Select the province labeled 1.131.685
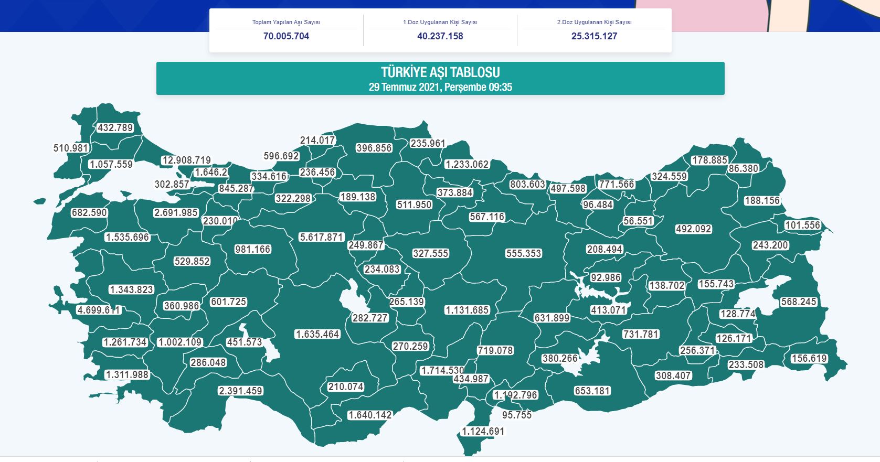880x462 pixels. pyautogui.click(x=467, y=310)
